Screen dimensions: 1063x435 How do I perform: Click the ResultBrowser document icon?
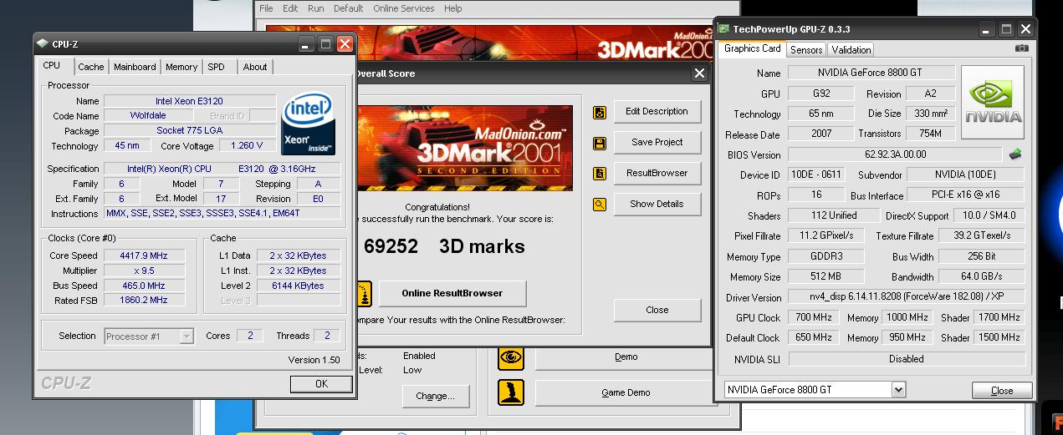point(600,174)
